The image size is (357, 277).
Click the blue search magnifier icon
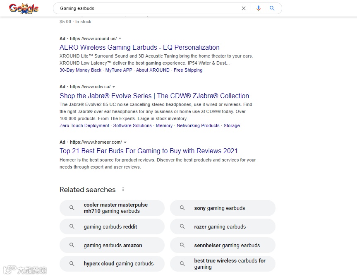pyautogui.click(x=272, y=8)
